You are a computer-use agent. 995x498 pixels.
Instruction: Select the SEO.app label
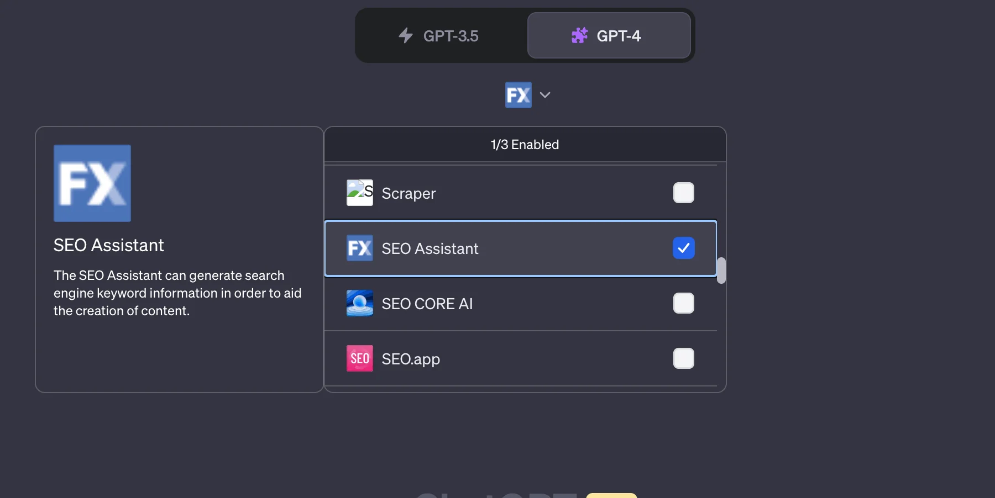pyautogui.click(x=411, y=359)
